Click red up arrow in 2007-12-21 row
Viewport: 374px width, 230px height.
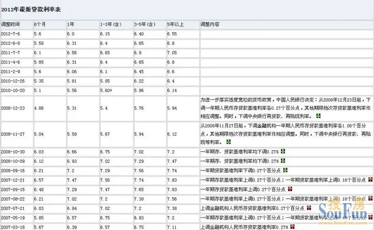click(x=370, y=180)
